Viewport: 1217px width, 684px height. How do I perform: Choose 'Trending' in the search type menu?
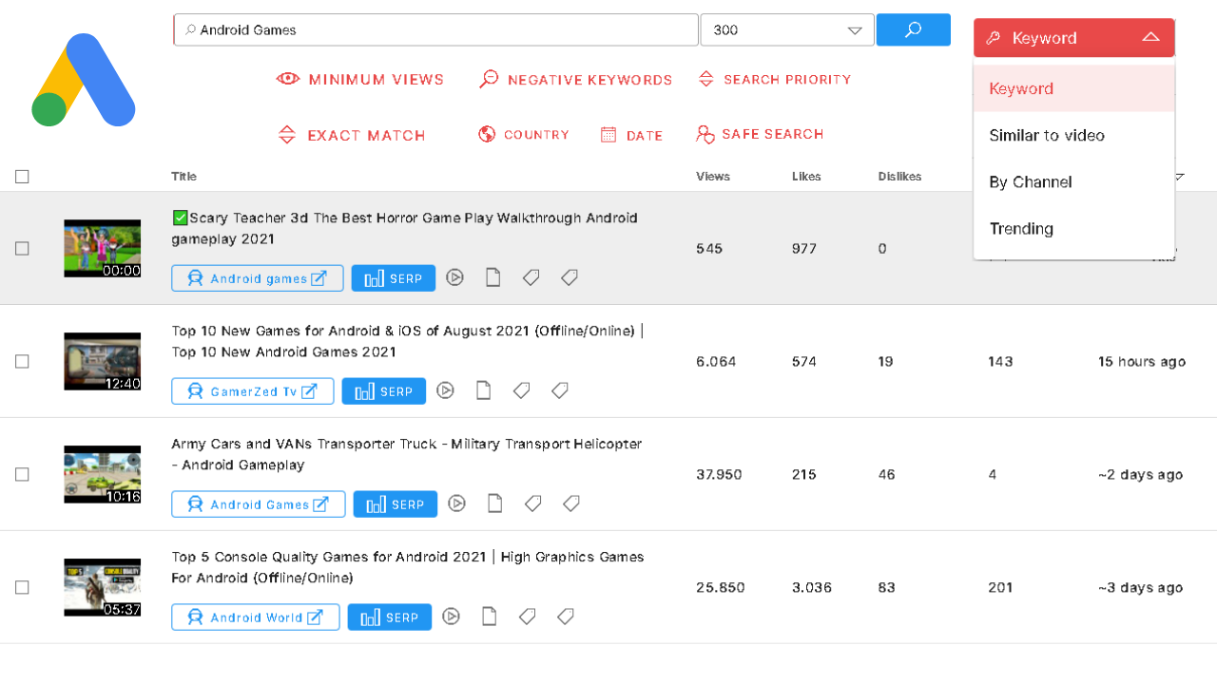pos(1021,228)
